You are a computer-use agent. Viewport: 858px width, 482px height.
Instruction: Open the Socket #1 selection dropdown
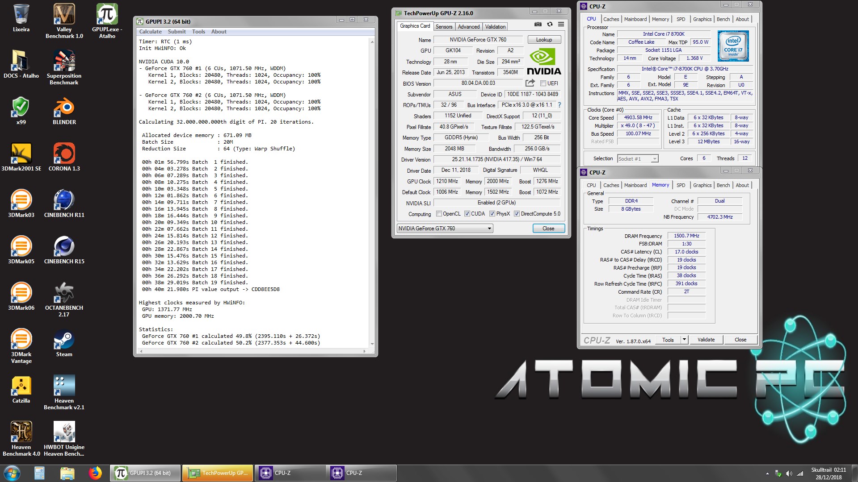coord(638,159)
